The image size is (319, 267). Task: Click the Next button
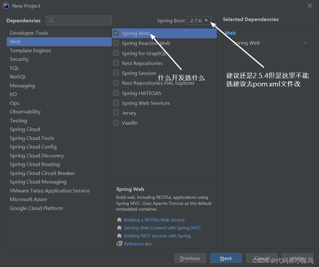click(226, 258)
